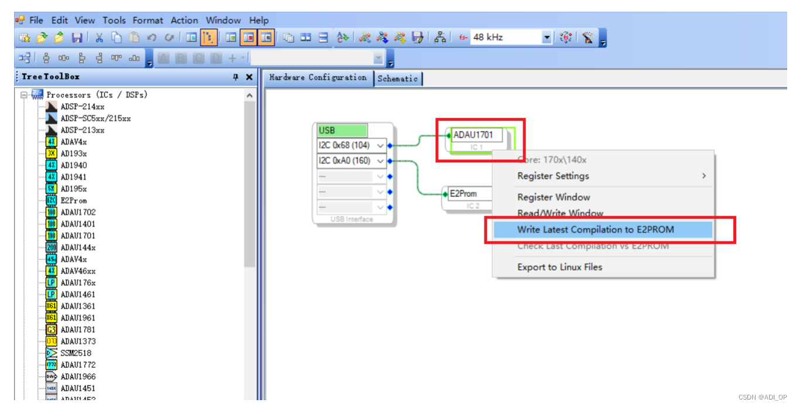Select ADSP-214xx in the processors tree
The width and height of the screenshot is (796, 406).
pyautogui.click(x=83, y=107)
